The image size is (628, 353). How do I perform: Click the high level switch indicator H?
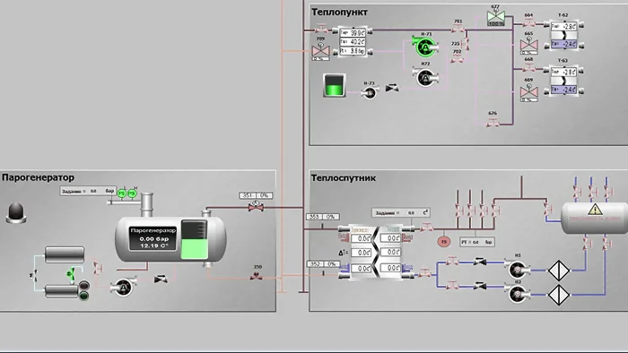click(132, 194)
